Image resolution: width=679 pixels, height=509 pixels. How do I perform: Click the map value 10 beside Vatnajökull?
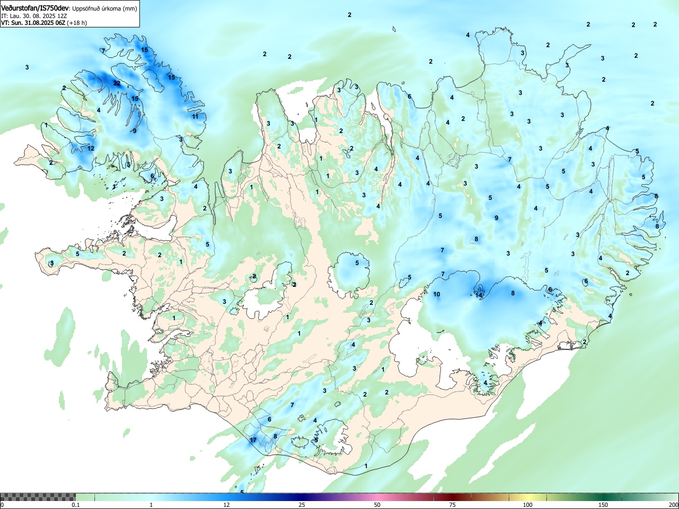point(437,294)
